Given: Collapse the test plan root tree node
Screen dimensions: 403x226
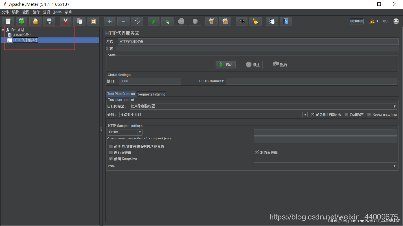Looking at the screenshot, I should tap(3, 30).
